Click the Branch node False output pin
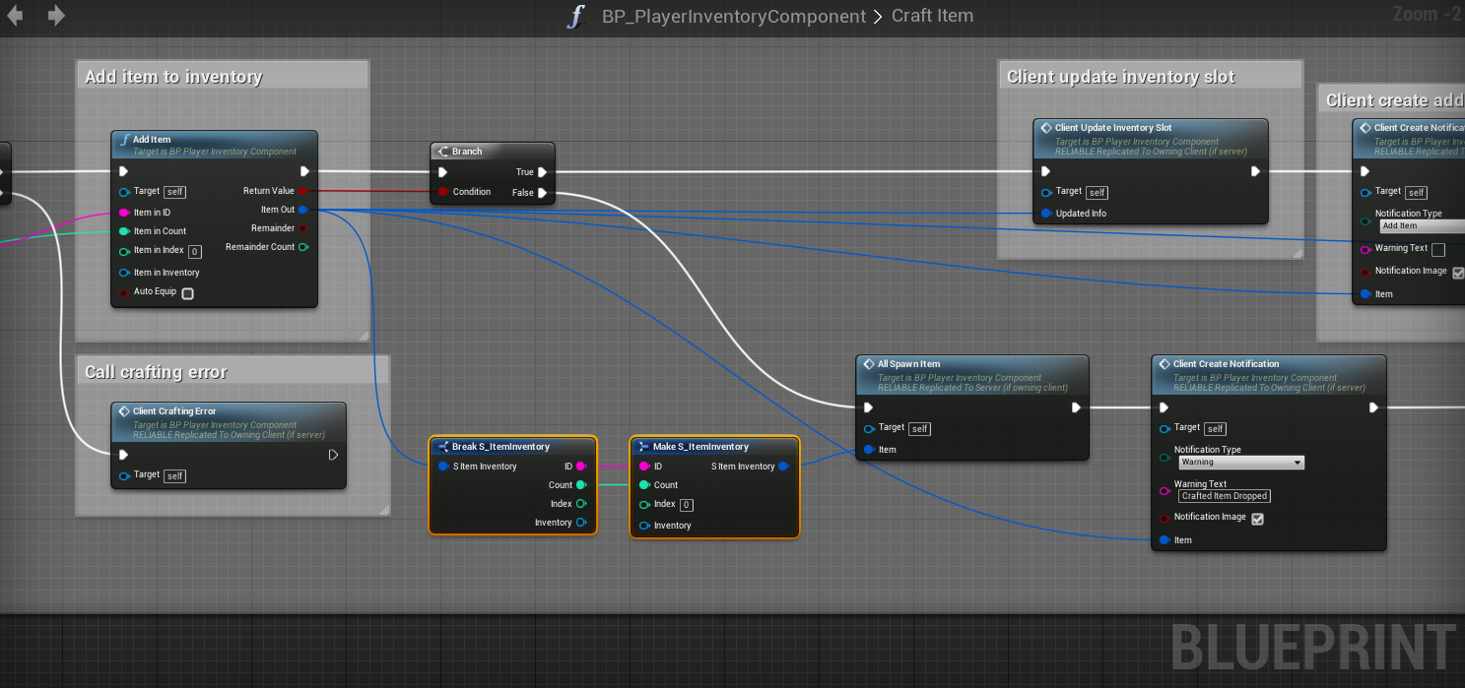 point(542,193)
